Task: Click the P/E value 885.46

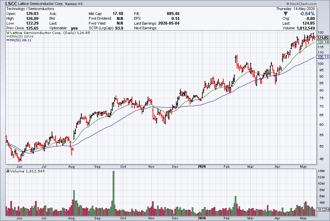Action: (173, 14)
